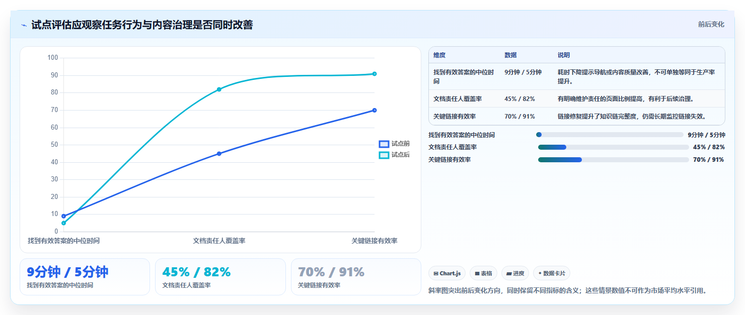Click table cell 关键链接有效率

point(455,117)
